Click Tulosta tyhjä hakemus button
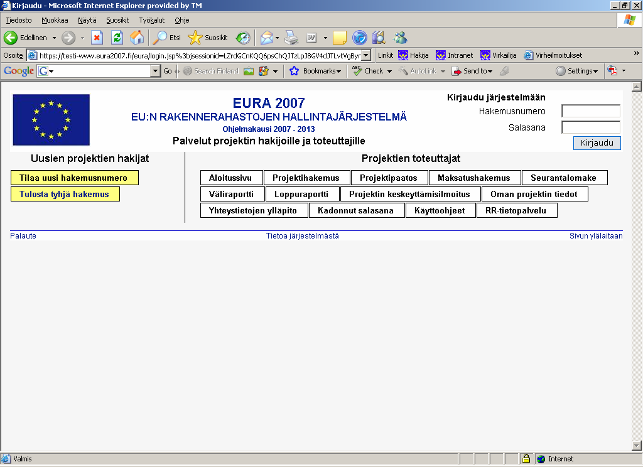Viewport: 643px width, 467px height. [x=65, y=194]
